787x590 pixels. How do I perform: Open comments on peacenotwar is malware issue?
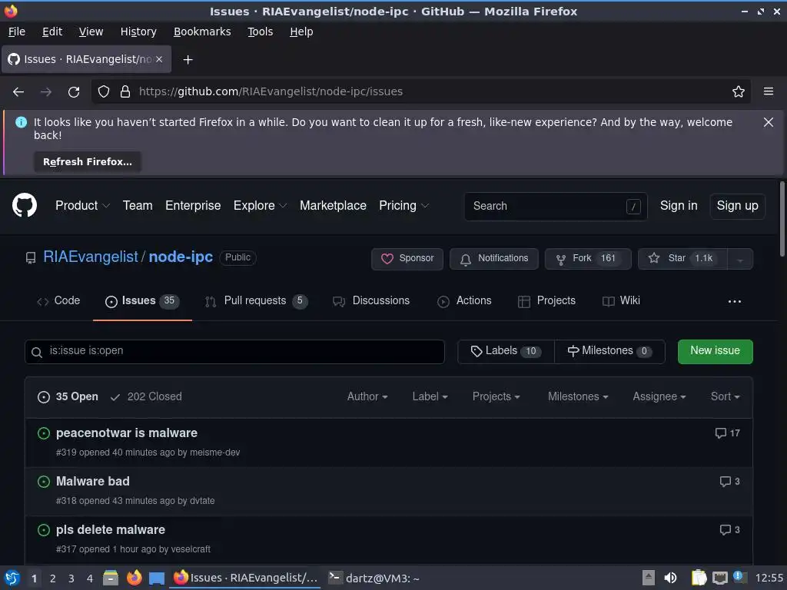[727, 433]
